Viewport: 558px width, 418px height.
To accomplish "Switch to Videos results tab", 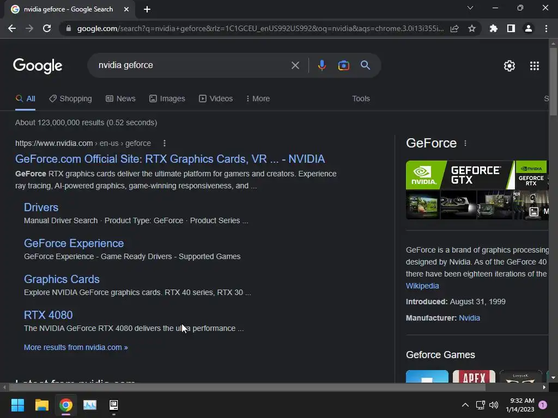I will [216, 99].
